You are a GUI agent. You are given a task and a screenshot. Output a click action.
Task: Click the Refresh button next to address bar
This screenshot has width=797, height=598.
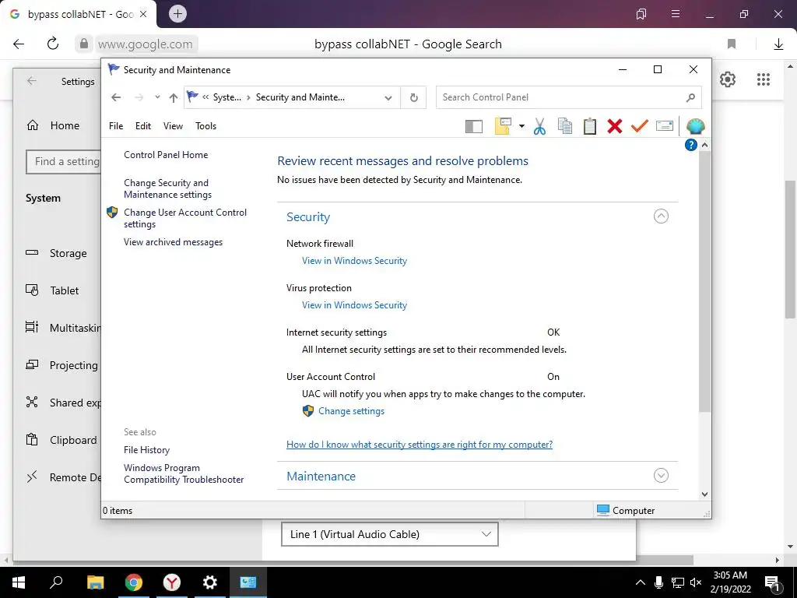414,97
